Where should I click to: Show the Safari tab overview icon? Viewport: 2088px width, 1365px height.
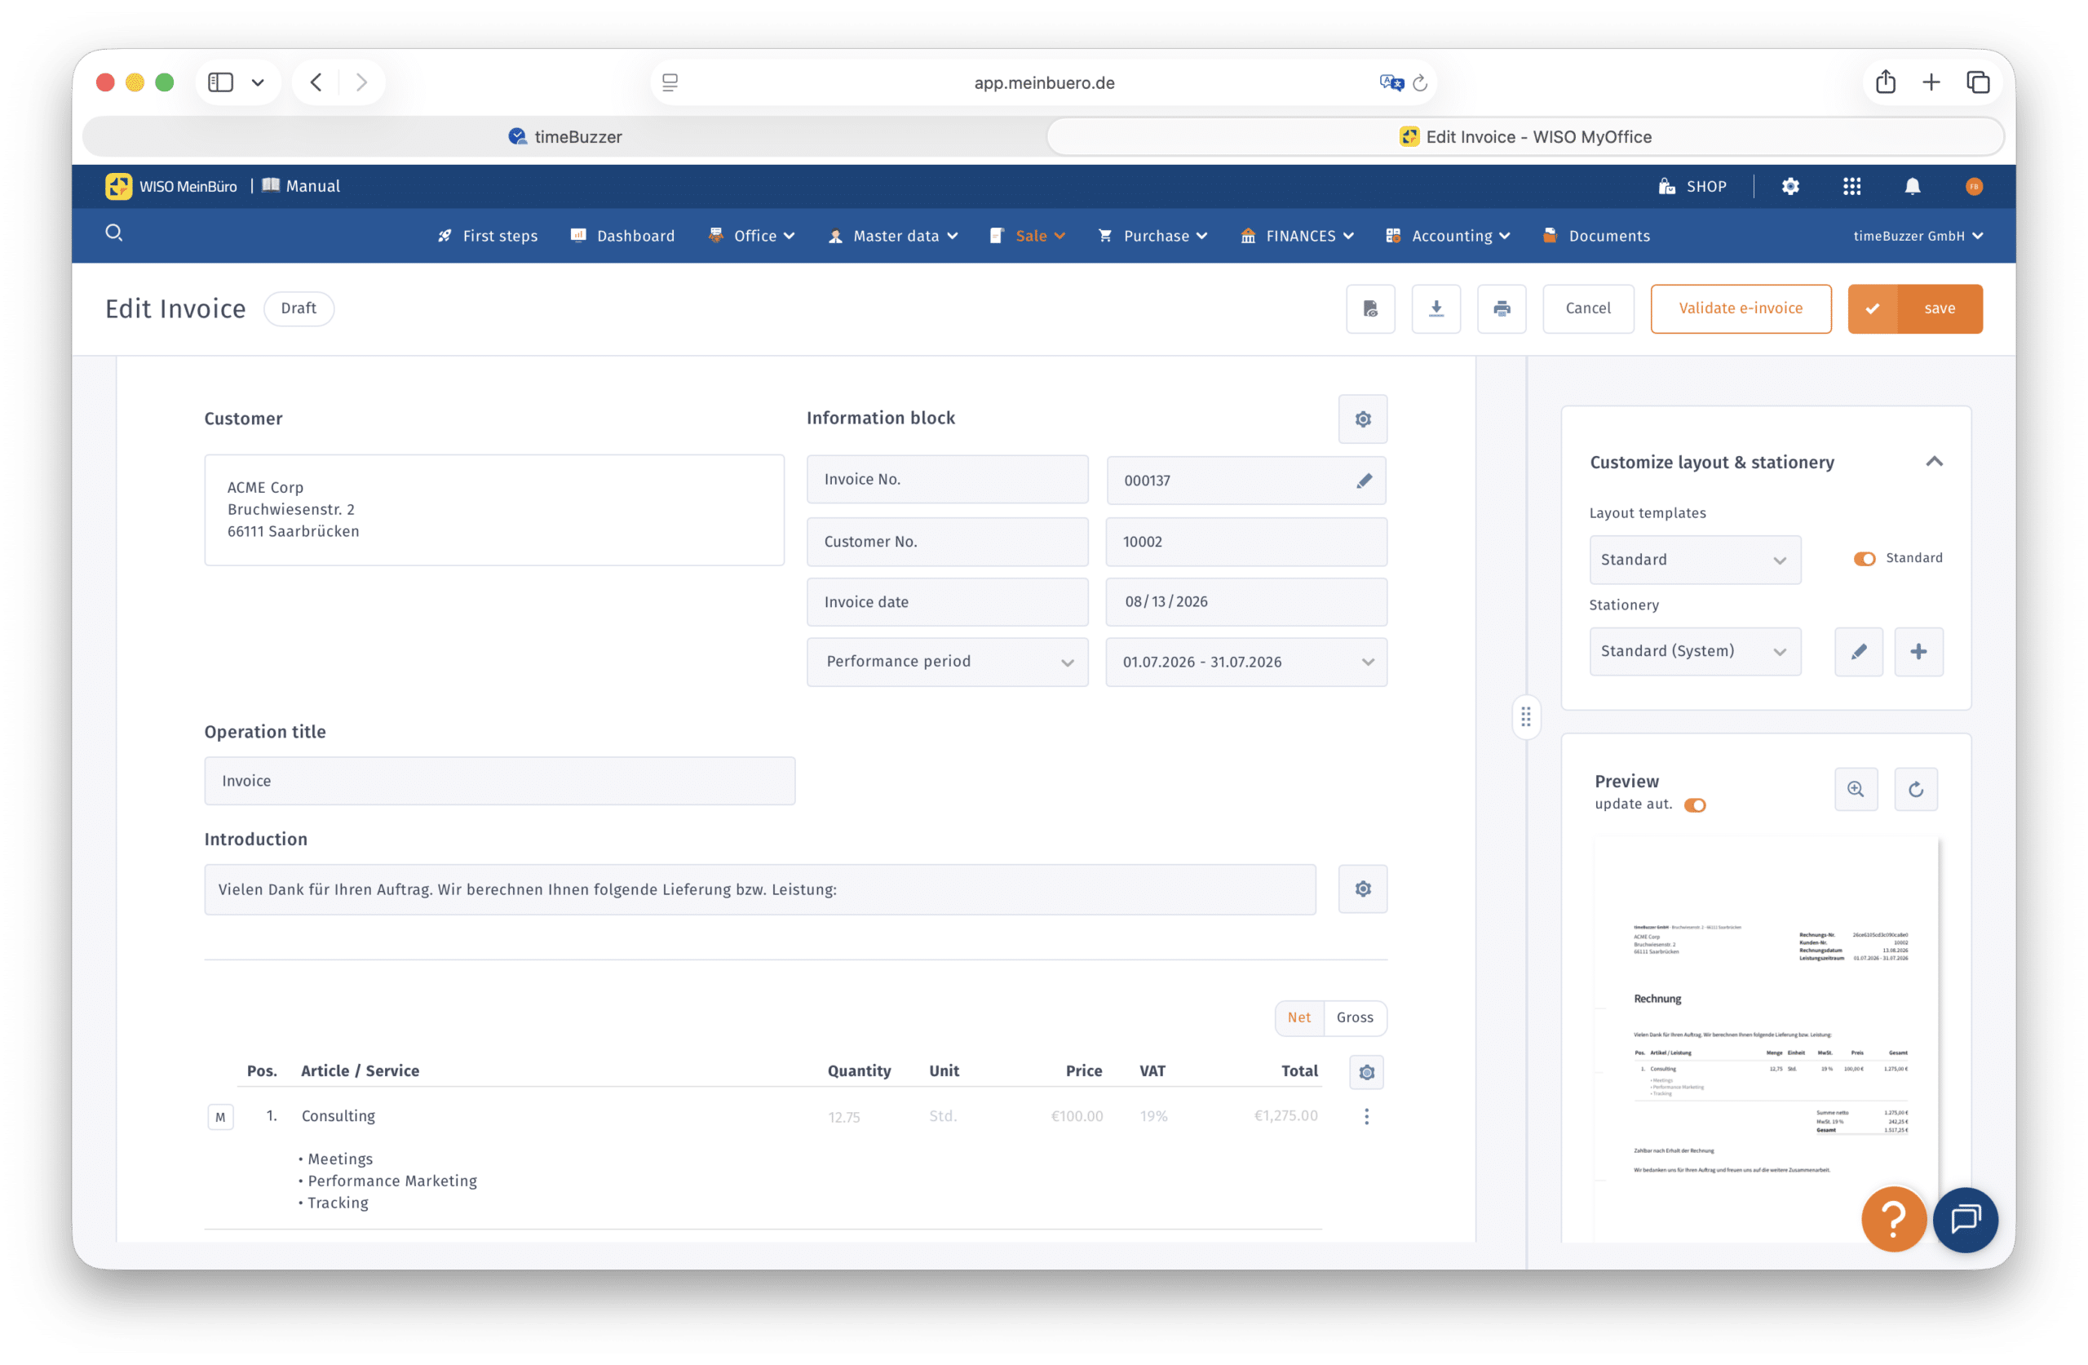coord(1977,82)
